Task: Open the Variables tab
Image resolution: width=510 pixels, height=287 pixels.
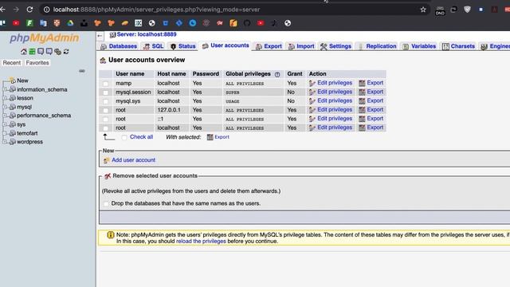Action: [419, 46]
